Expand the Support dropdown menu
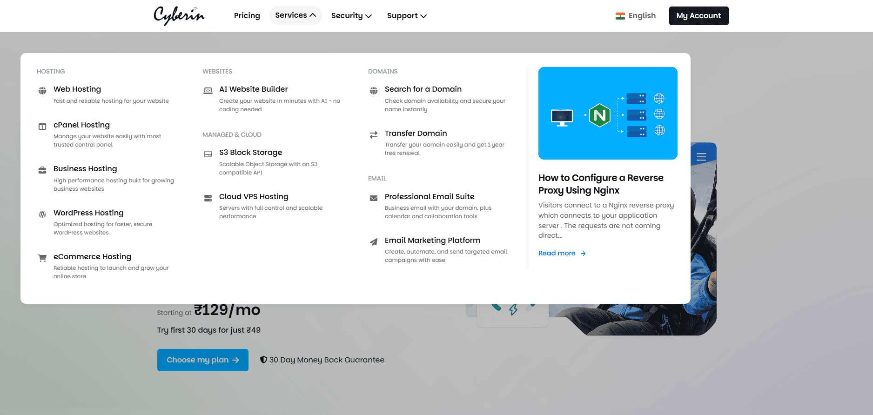873x415 pixels. coord(407,16)
